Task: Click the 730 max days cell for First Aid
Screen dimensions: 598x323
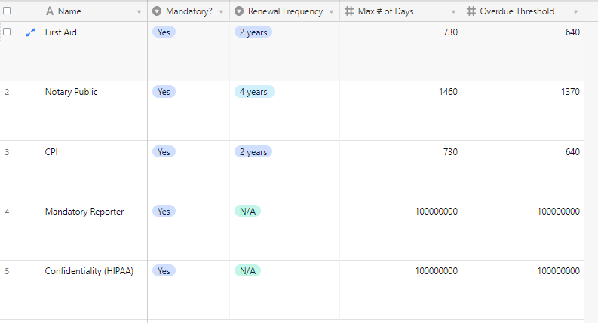Action: point(400,51)
